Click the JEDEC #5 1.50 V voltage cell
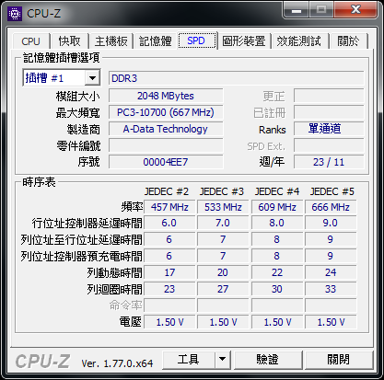 click(331, 322)
